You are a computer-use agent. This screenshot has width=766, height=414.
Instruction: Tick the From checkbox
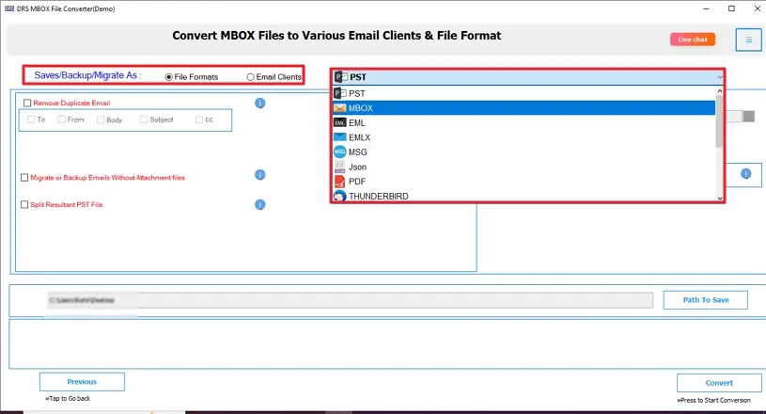pyautogui.click(x=61, y=119)
